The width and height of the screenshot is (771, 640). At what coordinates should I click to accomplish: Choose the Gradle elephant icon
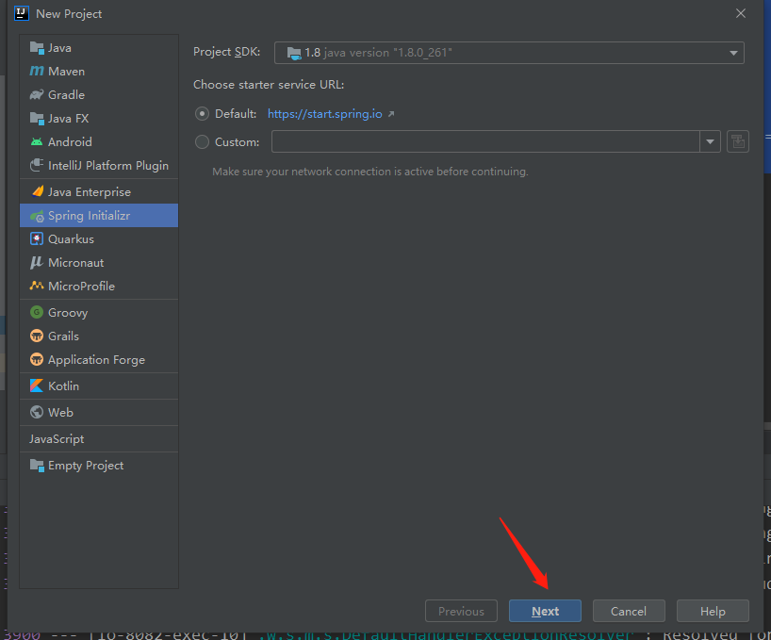37,95
